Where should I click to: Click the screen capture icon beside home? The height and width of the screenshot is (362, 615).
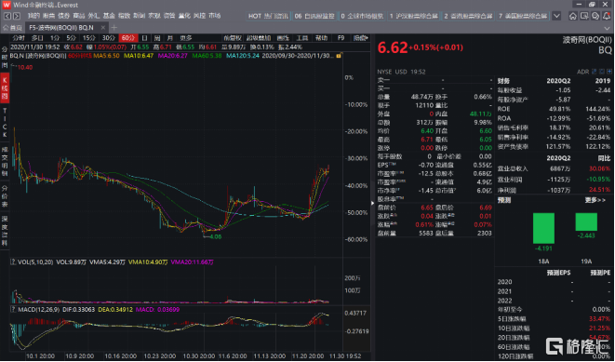click(584, 16)
